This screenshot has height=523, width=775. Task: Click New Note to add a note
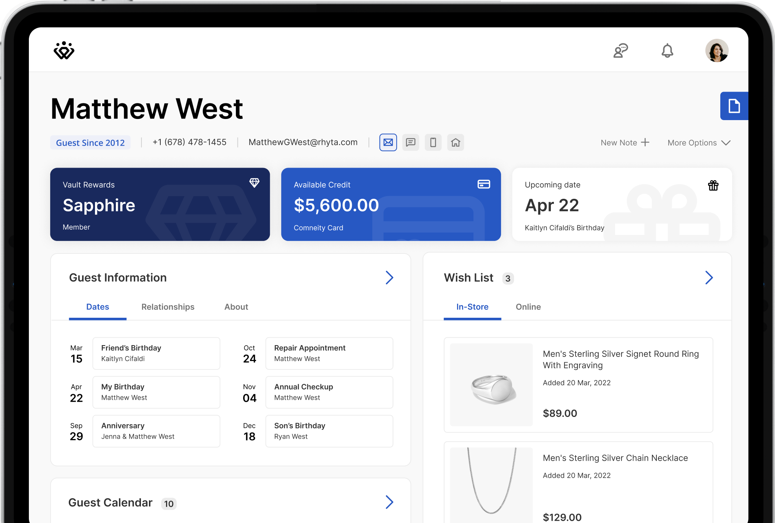[x=625, y=143]
